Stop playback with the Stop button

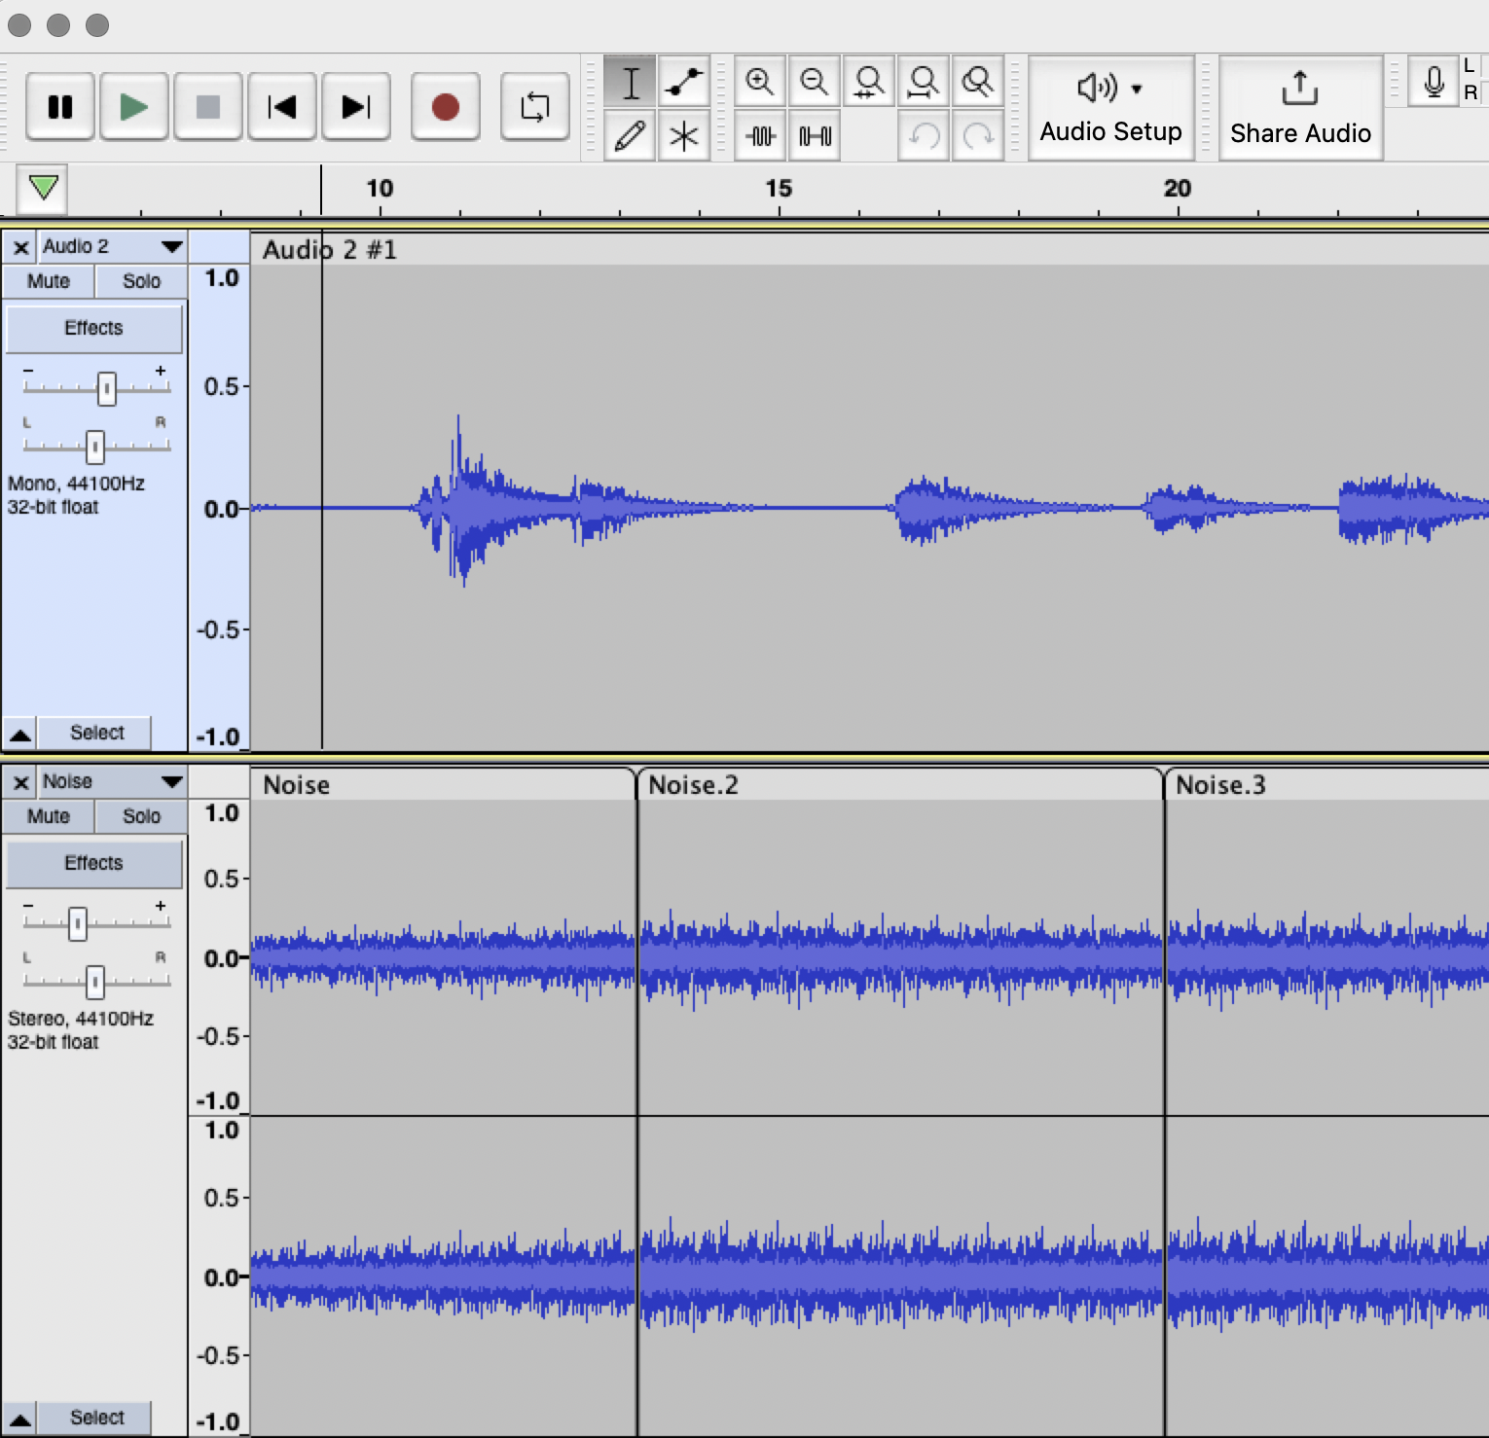[208, 107]
